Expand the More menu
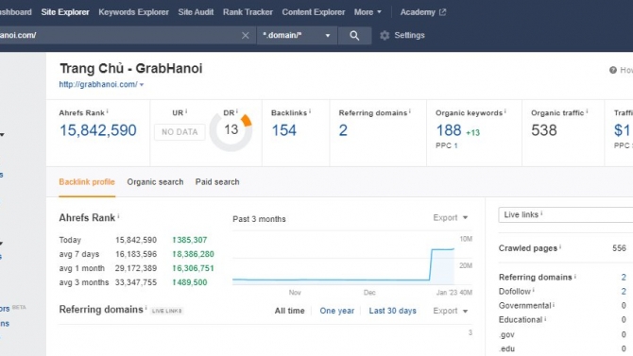Viewport: 633px width, 356px height. 368,12
